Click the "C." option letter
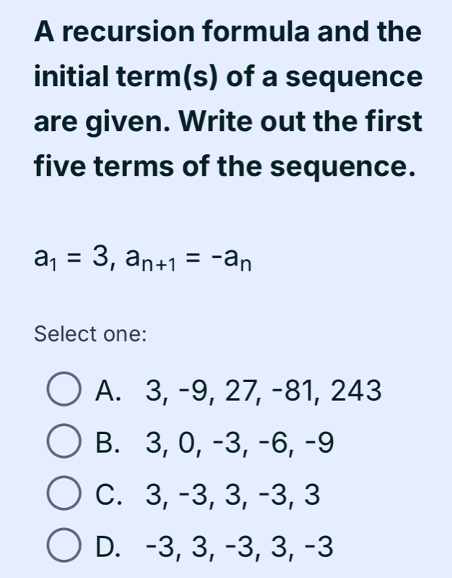Image resolution: width=452 pixels, height=578 pixels. pyautogui.click(x=110, y=495)
